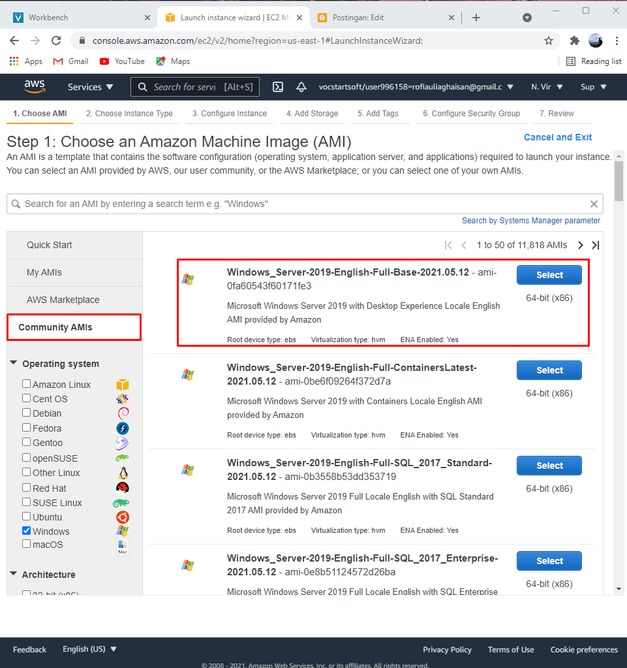Screen dimensions: 627x668
Task: Go back to the previous page
Action: coord(14,40)
